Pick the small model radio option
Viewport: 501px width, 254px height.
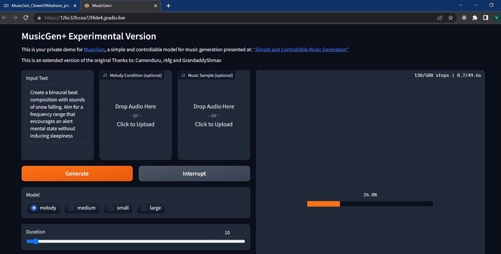point(118,208)
